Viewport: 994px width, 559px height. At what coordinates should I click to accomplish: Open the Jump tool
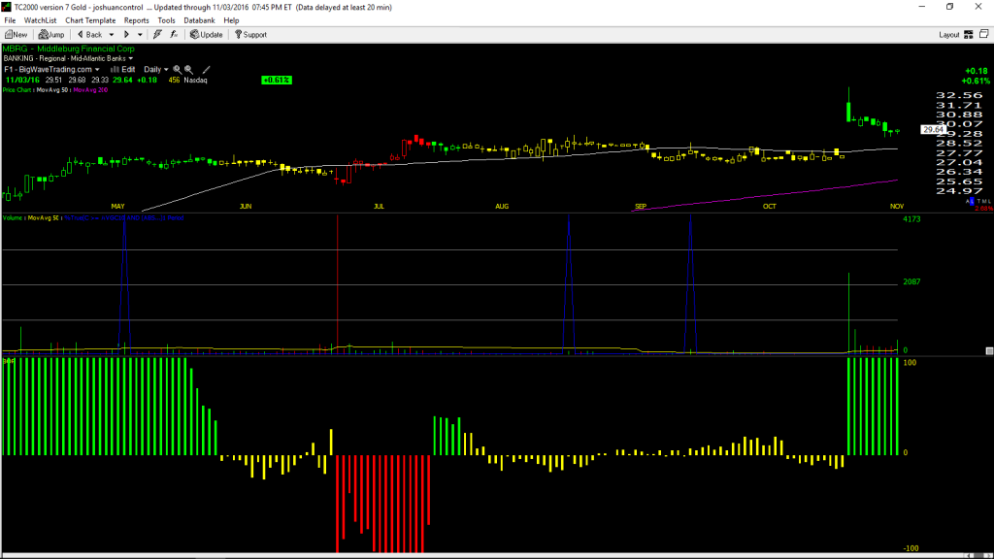coord(51,35)
